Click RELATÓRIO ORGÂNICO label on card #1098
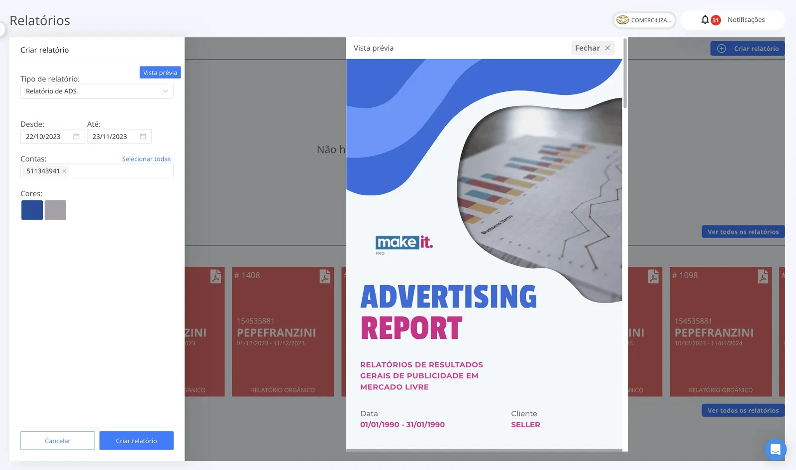Image resolution: width=796 pixels, height=470 pixels. coord(720,390)
